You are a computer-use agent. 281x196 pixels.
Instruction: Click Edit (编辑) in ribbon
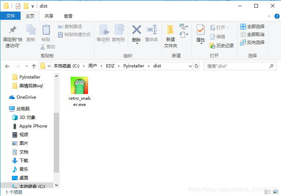(x=218, y=37)
